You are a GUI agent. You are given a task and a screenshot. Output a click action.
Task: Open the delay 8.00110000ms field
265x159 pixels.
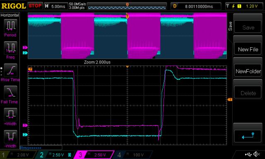[196, 6]
